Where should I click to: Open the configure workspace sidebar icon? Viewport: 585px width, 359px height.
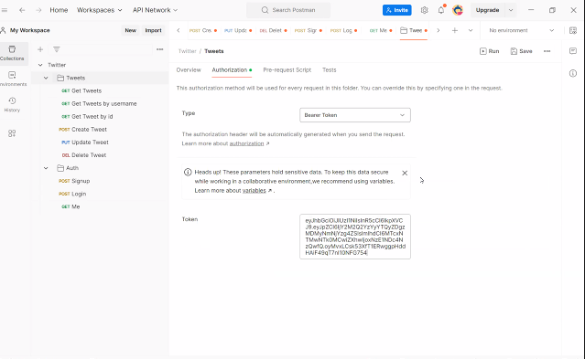(12, 133)
